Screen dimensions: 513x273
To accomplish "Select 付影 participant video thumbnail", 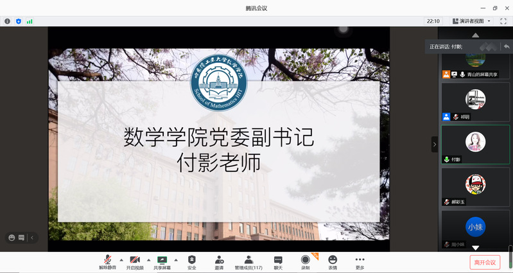I will coord(475,143).
